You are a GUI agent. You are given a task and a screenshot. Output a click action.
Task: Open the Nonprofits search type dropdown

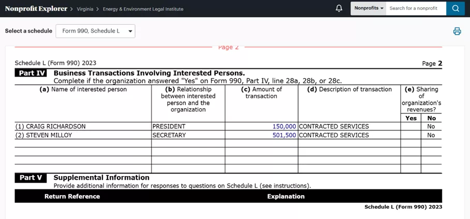[x=369, y=8]
